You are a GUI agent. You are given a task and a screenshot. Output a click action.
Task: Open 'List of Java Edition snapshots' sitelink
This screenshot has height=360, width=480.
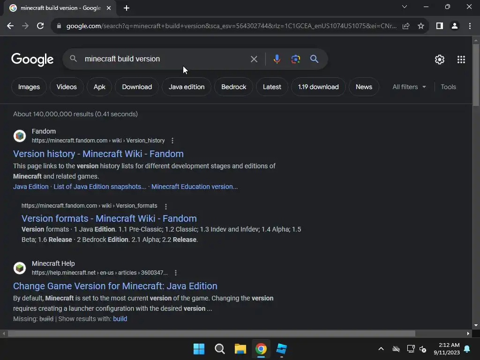100,187
